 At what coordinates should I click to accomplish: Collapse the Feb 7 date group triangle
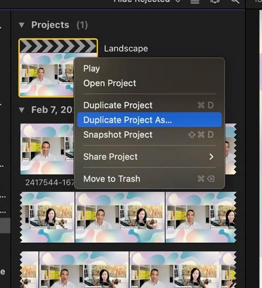(x=21, y=110)
